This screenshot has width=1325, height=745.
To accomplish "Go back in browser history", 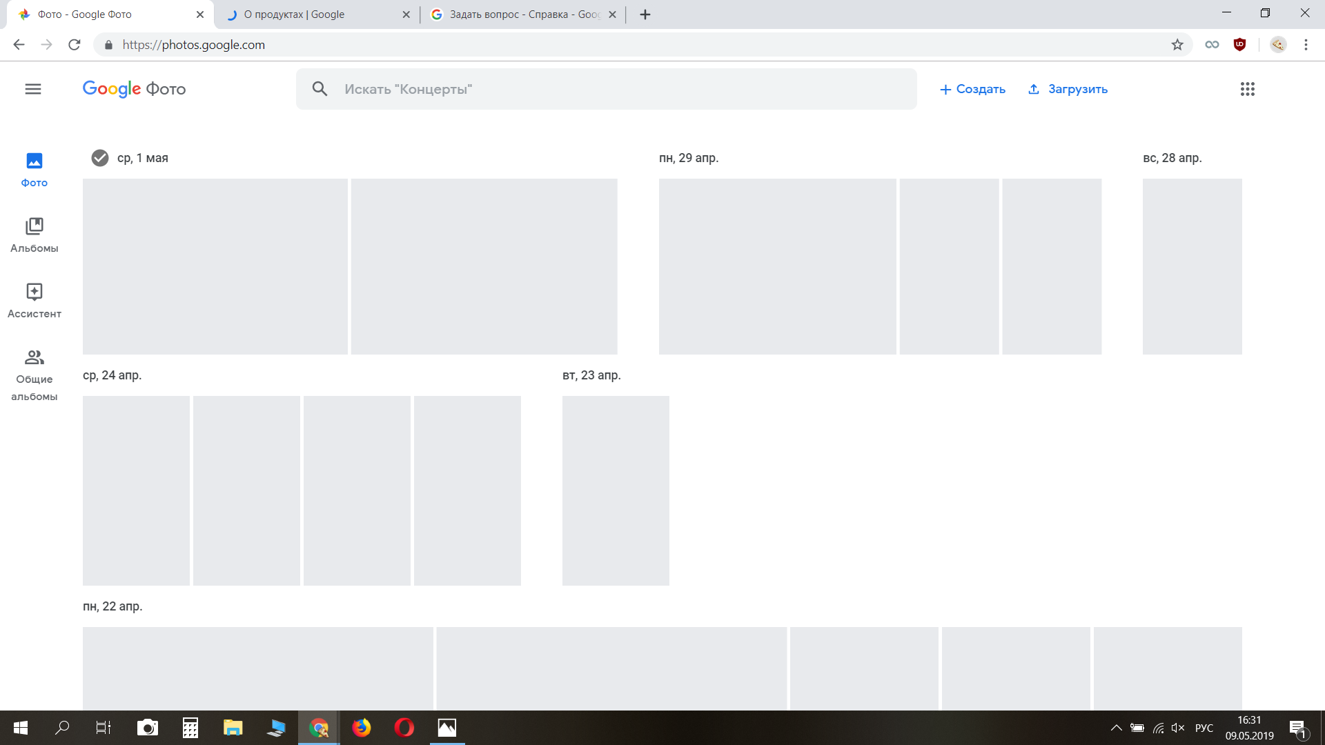I will (x=19, y=45).
